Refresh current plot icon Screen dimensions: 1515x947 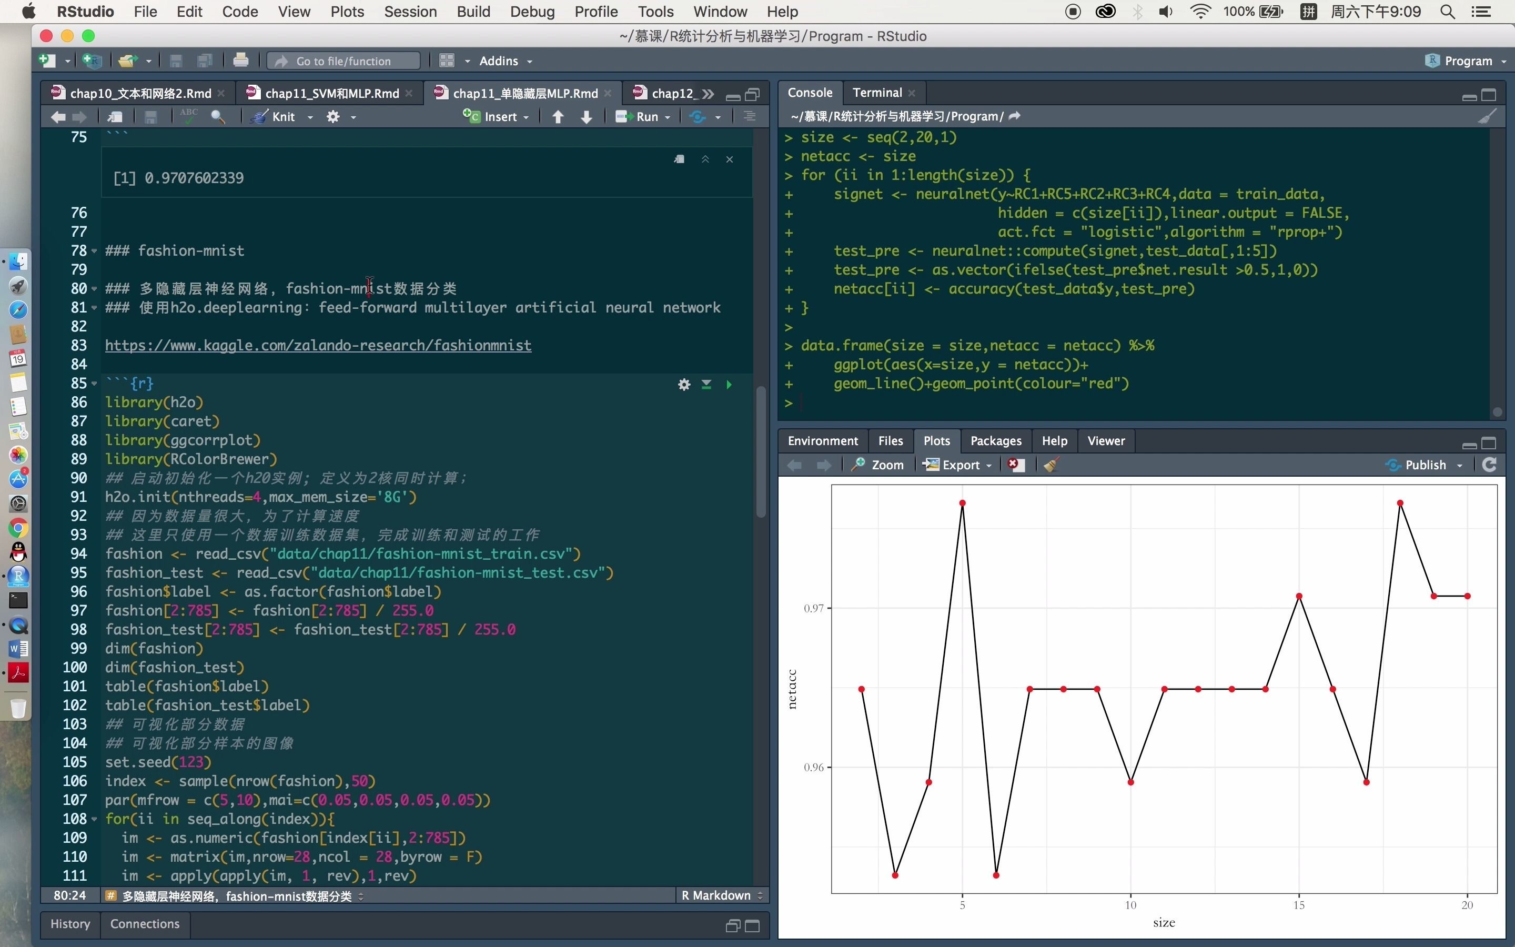(1489, 465)
